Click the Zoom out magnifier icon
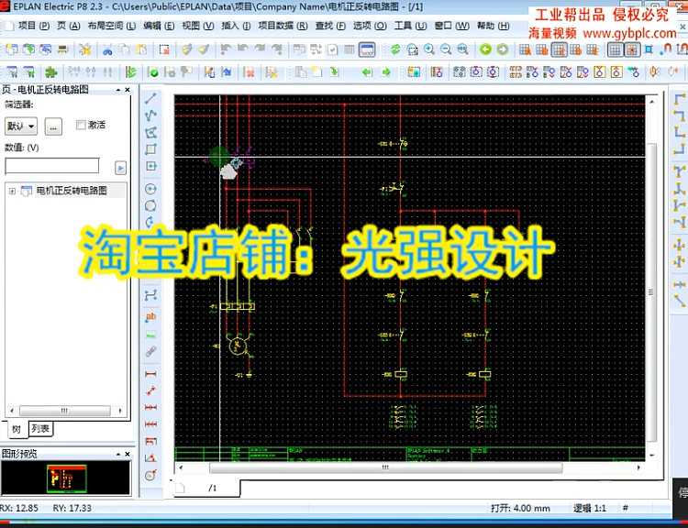688x528 pixels. coord(446,49)
